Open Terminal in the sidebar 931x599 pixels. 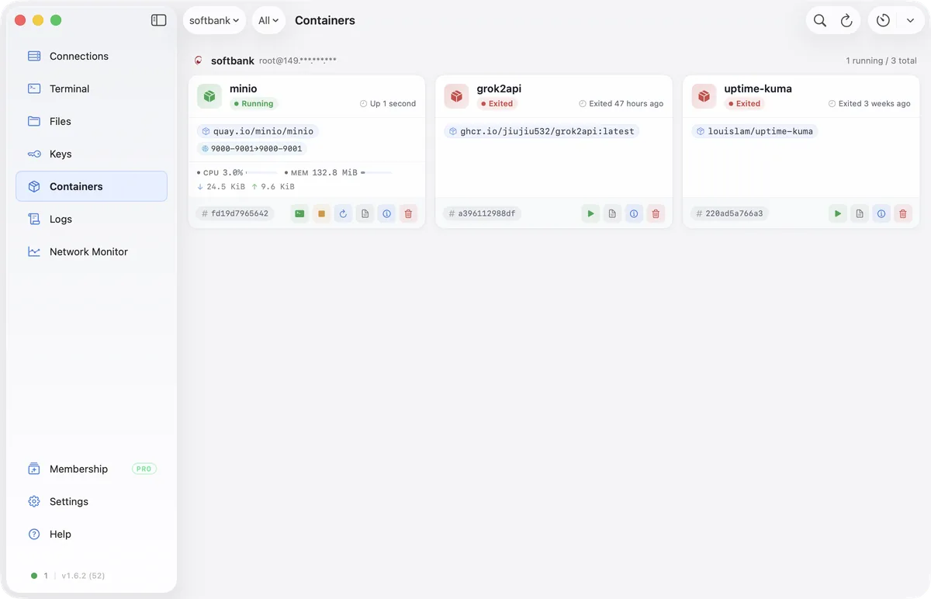[92, 88]
